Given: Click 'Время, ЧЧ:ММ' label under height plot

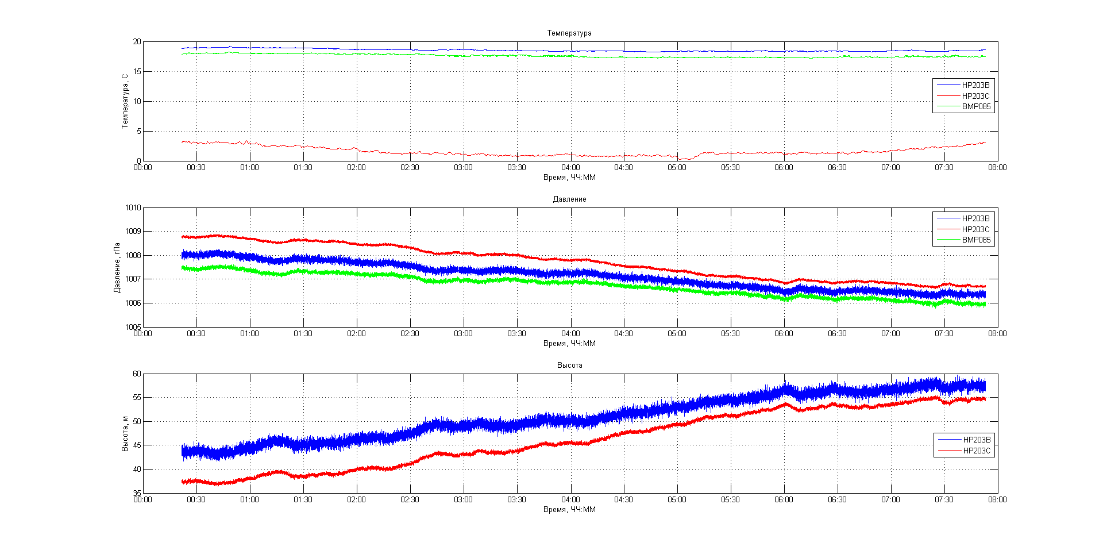Looking at the screenshot, I should click(569, 510).
